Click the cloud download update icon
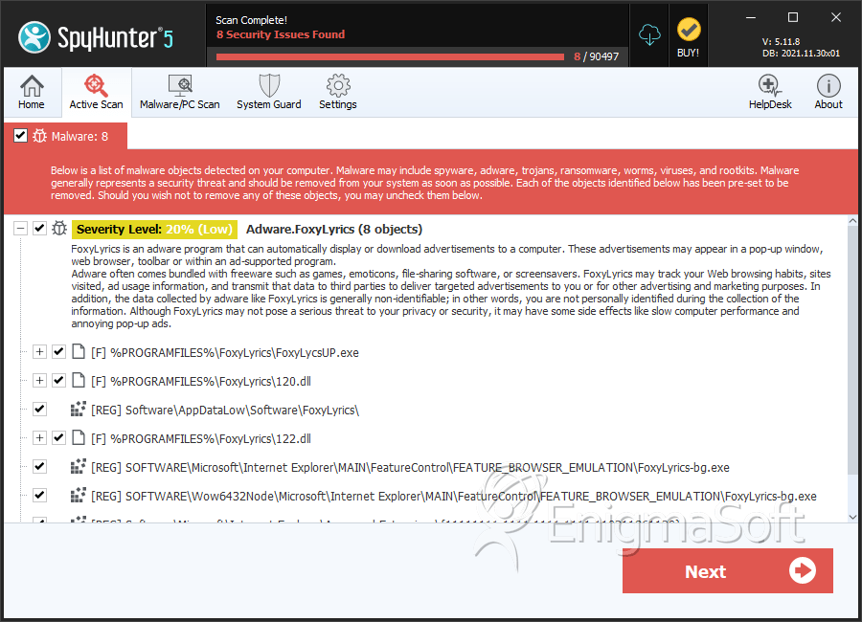This screenshot has width=862, height=622. click(x=649, y=35)
